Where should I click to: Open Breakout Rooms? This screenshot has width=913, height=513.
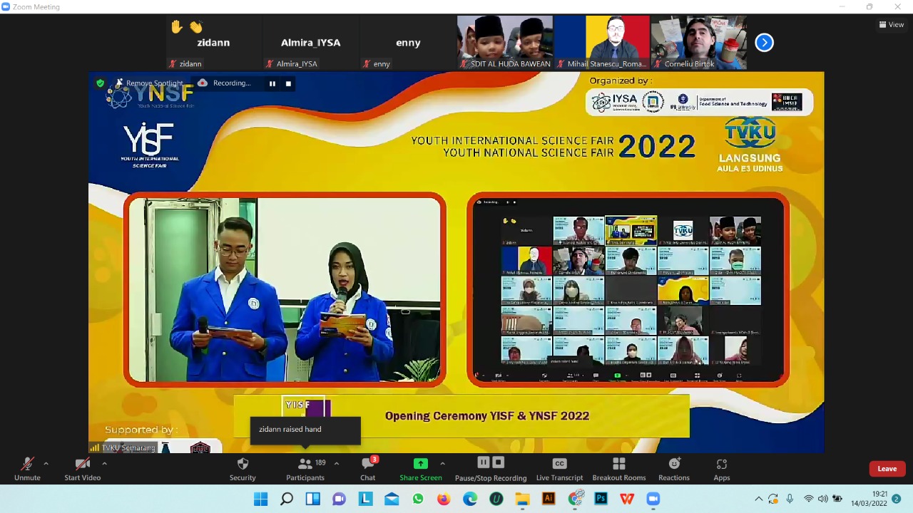point(619,467)
